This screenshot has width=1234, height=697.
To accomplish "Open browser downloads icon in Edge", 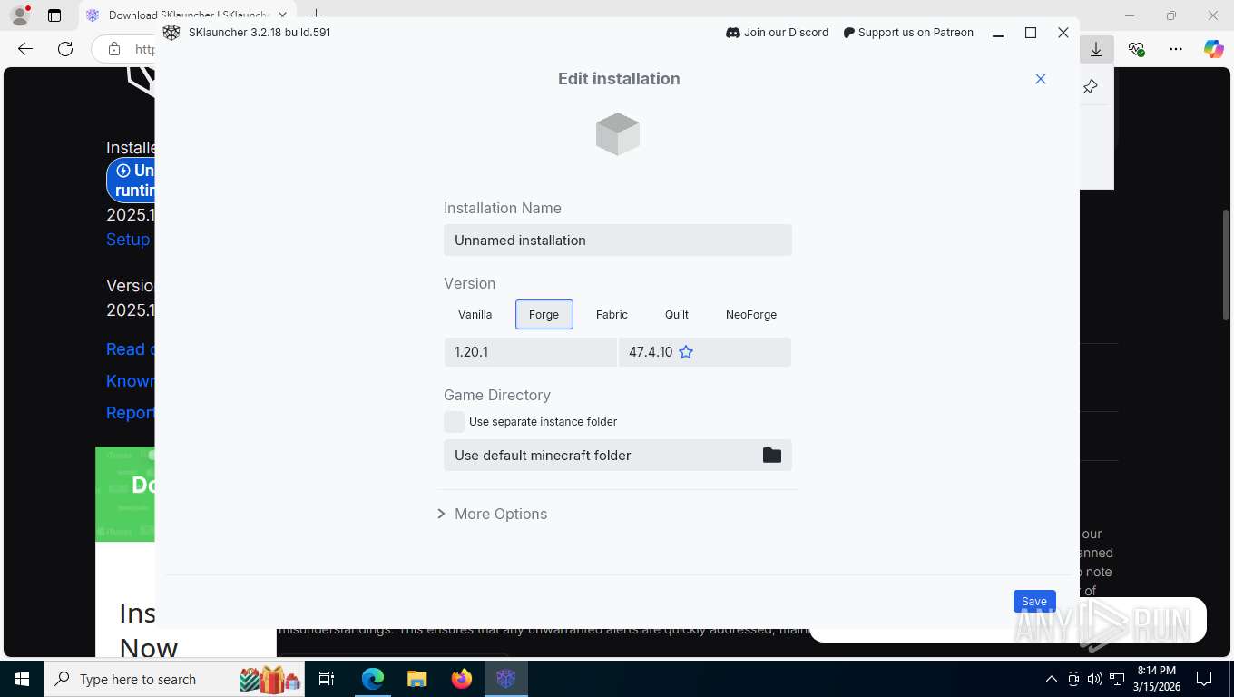I will point(1096,49).
